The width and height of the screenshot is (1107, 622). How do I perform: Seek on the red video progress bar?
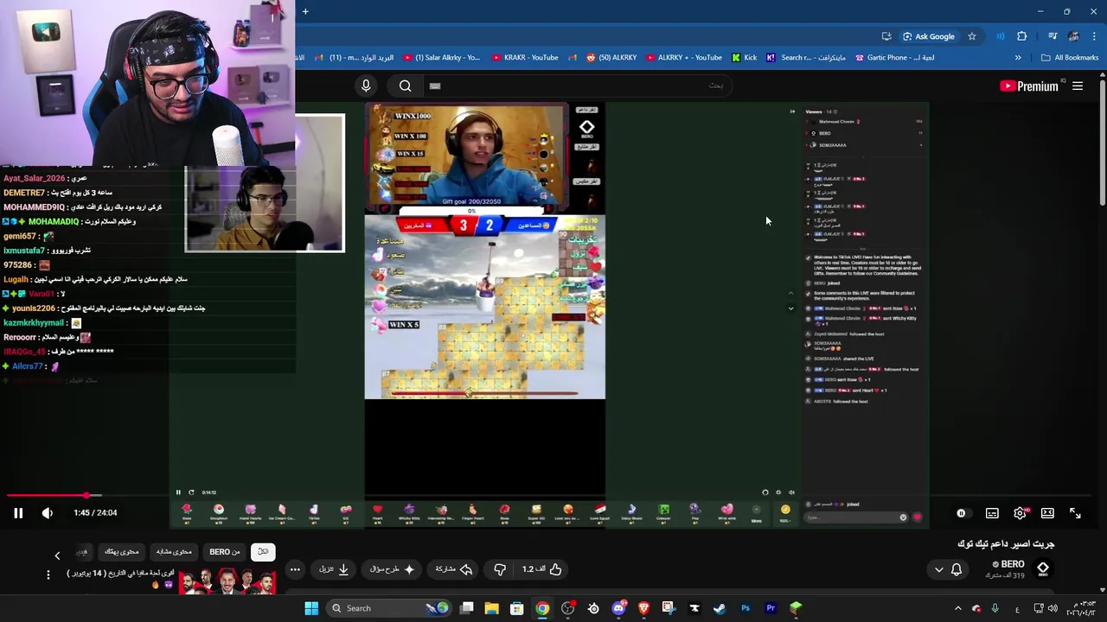(x=553, y=495)
